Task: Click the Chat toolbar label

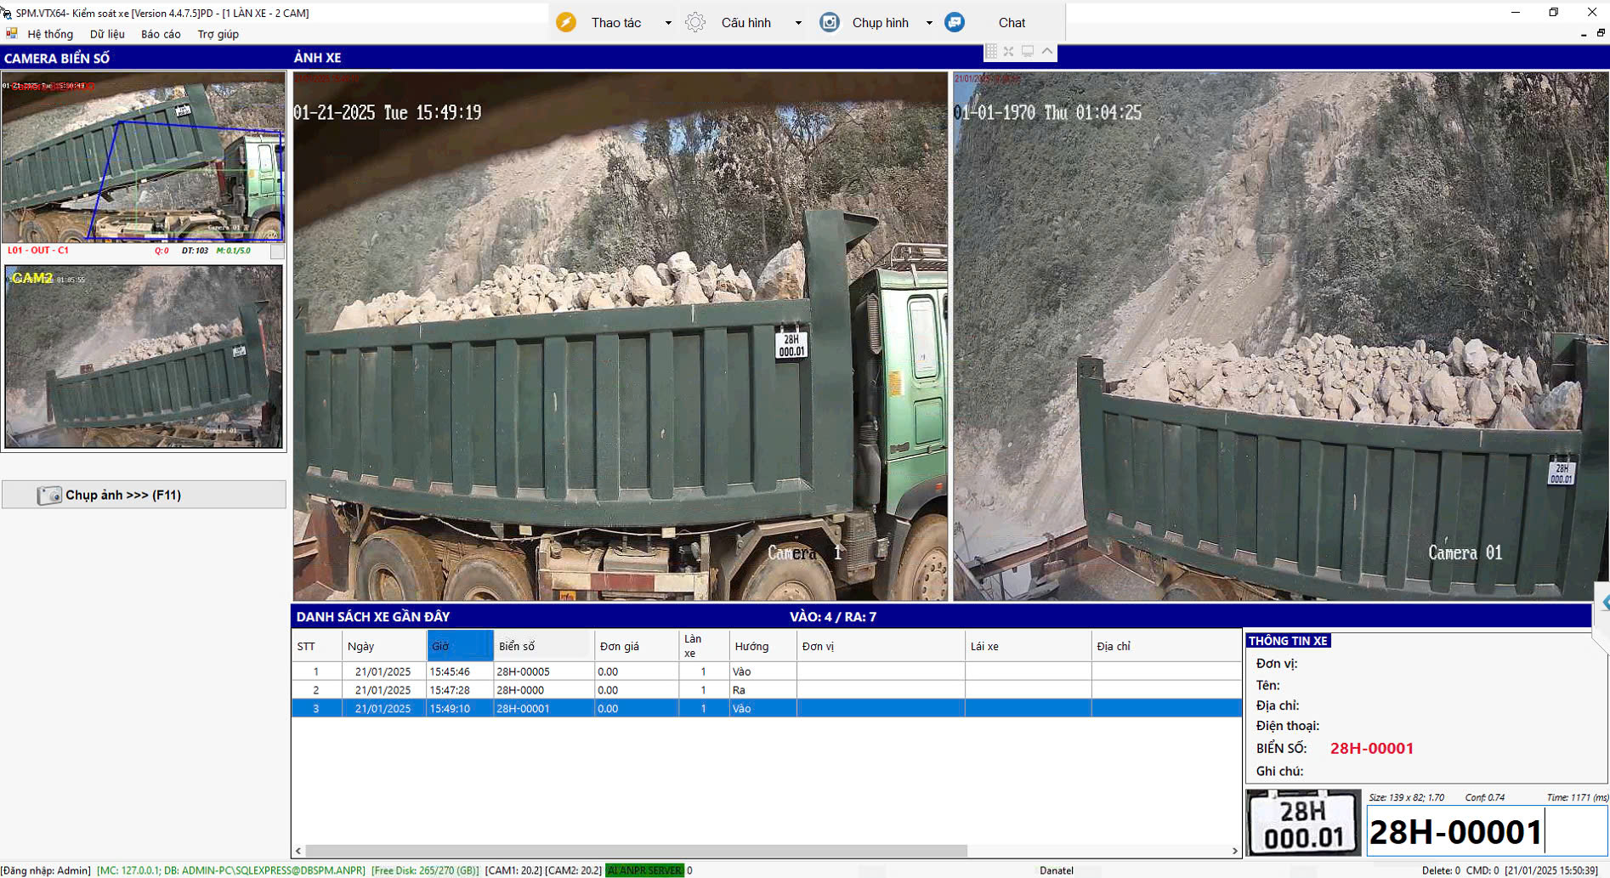Action: pos(1012,23)
